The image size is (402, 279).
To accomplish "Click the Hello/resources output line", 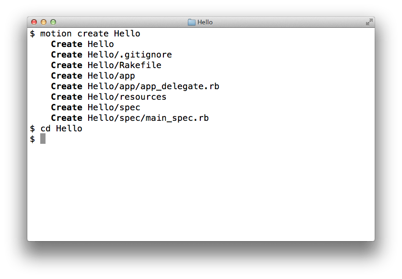I will click(x=126, y=96).
